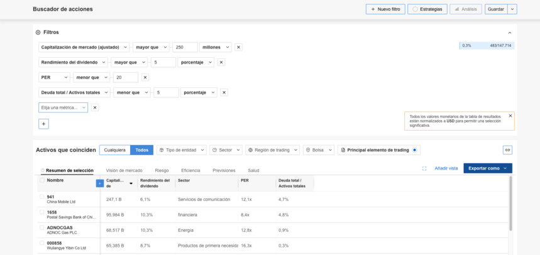Remove the PER filter row

[145, 77]
